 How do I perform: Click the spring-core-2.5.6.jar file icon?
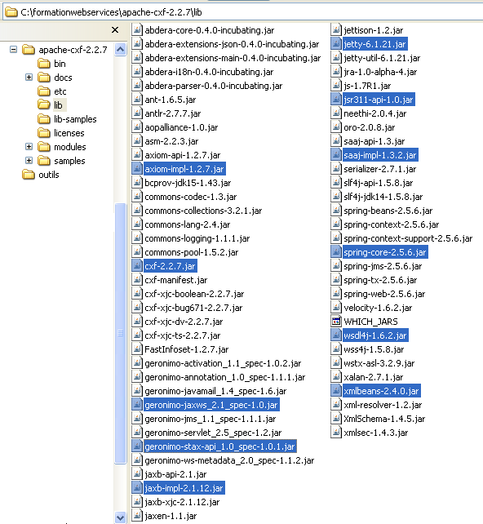tap(335, 252)
